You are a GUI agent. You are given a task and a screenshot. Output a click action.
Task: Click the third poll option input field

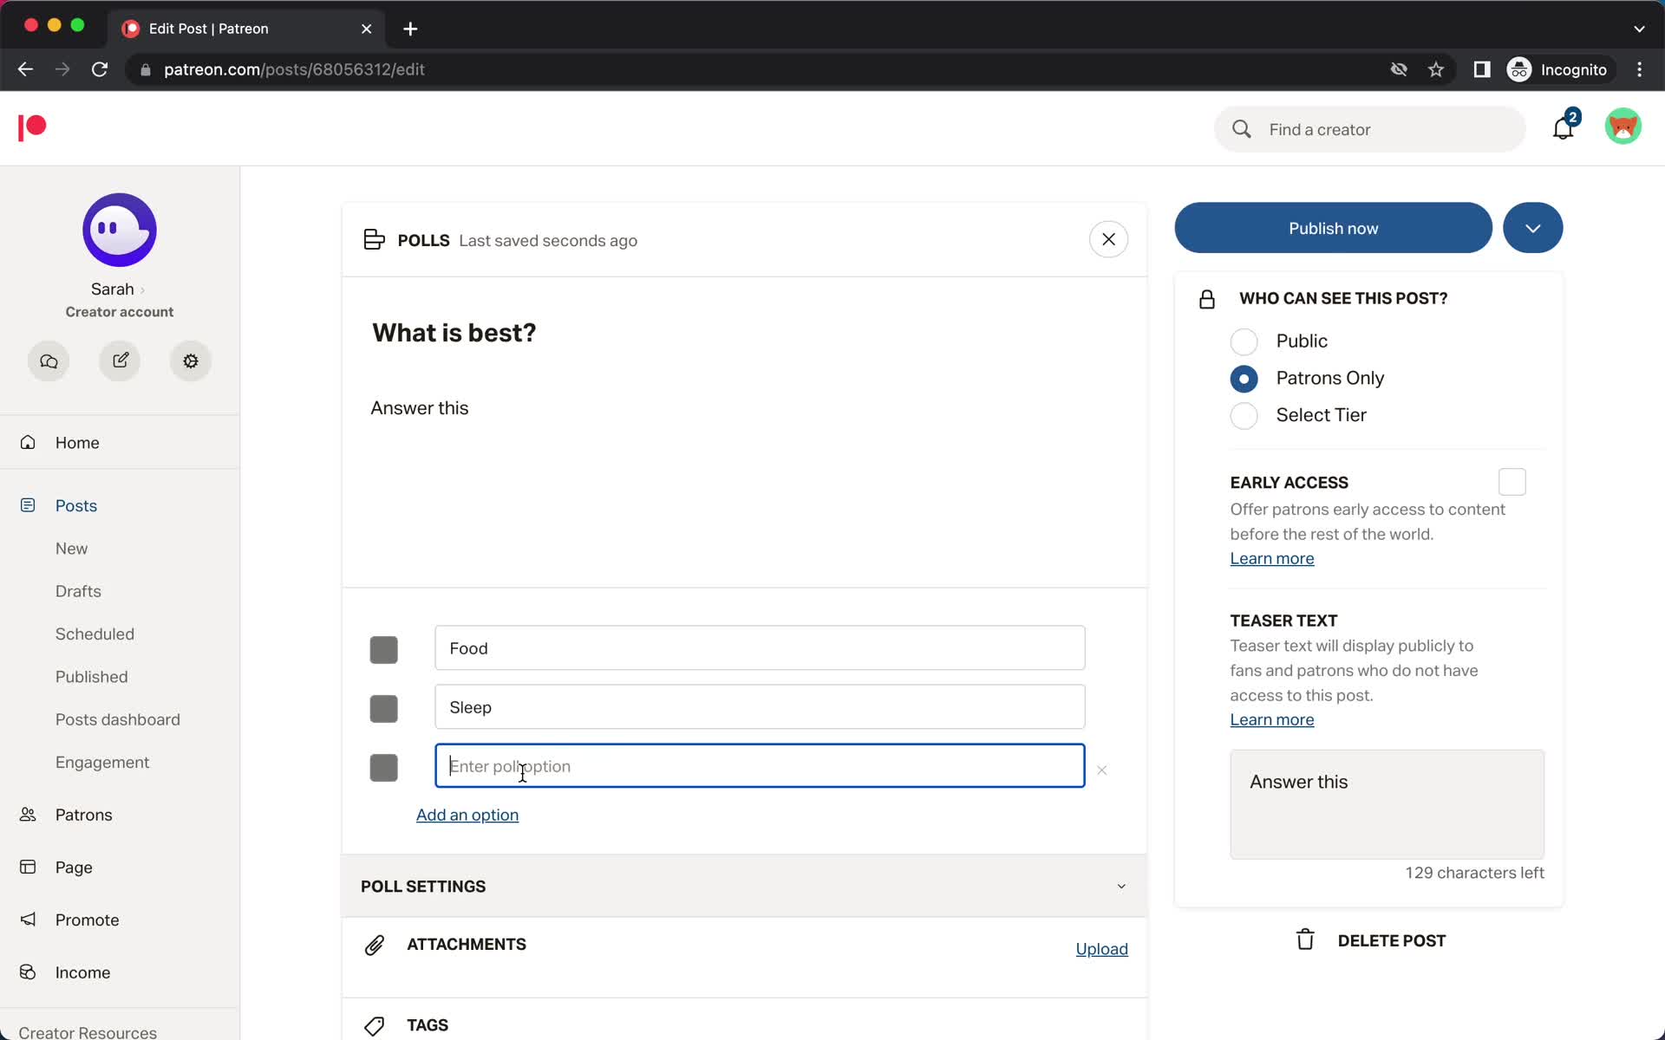coord(760,764)
